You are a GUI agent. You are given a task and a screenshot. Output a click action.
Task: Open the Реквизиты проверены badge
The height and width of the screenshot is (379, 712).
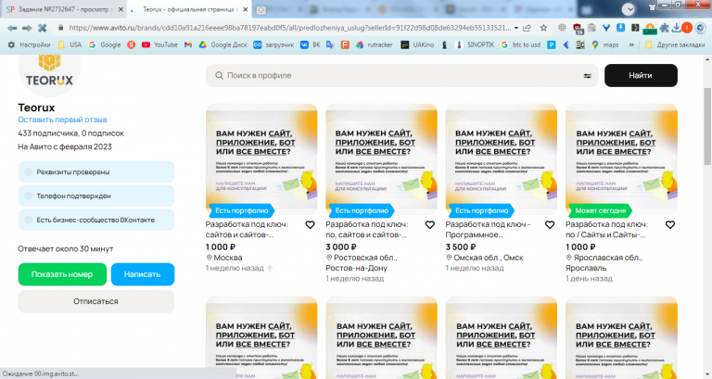(x=96, y=172)
